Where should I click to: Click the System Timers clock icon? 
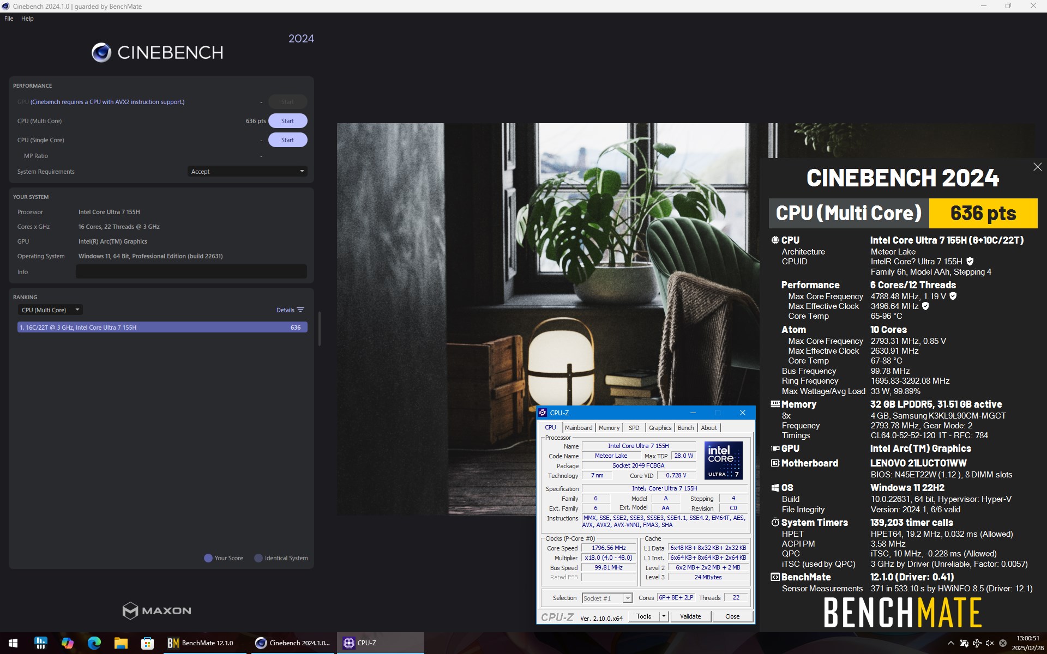[775, 522]
